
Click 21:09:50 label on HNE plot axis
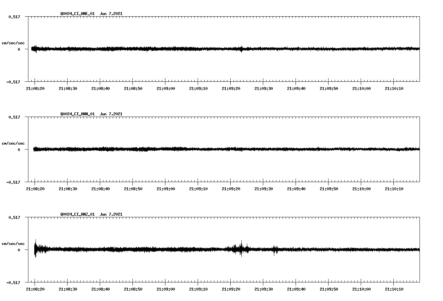tap(329, 89)
